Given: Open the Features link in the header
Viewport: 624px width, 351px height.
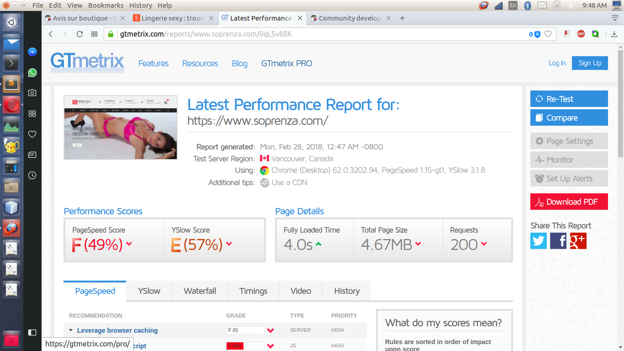Looking at the screenshot, I should pyautogui.click(x=153, y=64).
